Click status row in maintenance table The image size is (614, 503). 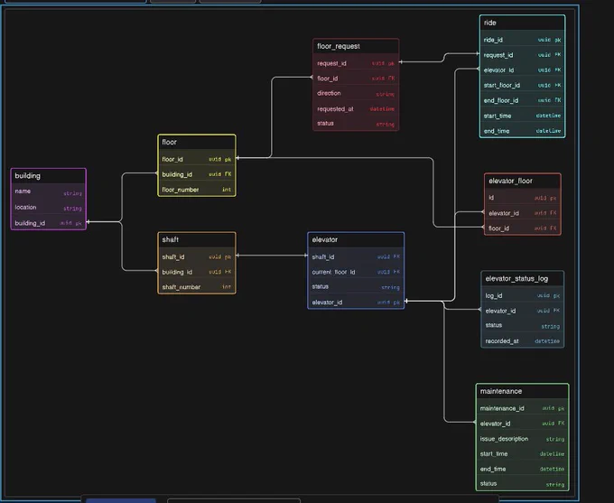523,484
